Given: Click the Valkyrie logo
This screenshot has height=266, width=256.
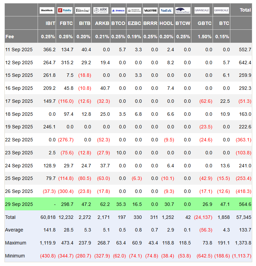Looking at the screenshot, I should (150, 10).
